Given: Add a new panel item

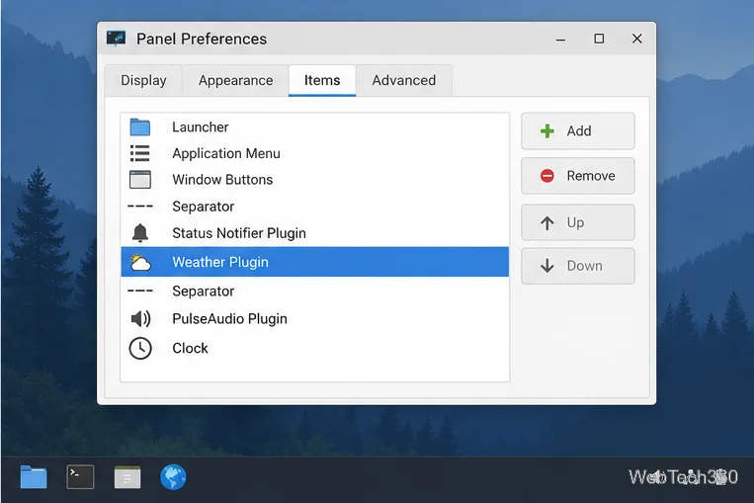Looking at the screenshot, I should coord(578,130).
